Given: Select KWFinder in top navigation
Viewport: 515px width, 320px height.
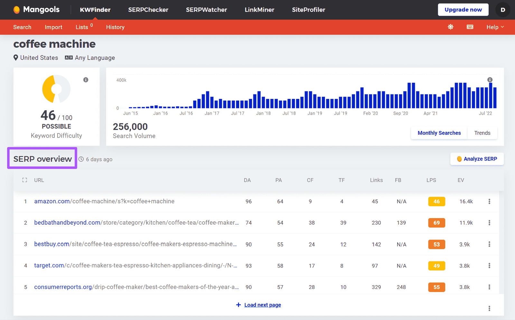Looking at the screenshot, I should click(95, 10).
